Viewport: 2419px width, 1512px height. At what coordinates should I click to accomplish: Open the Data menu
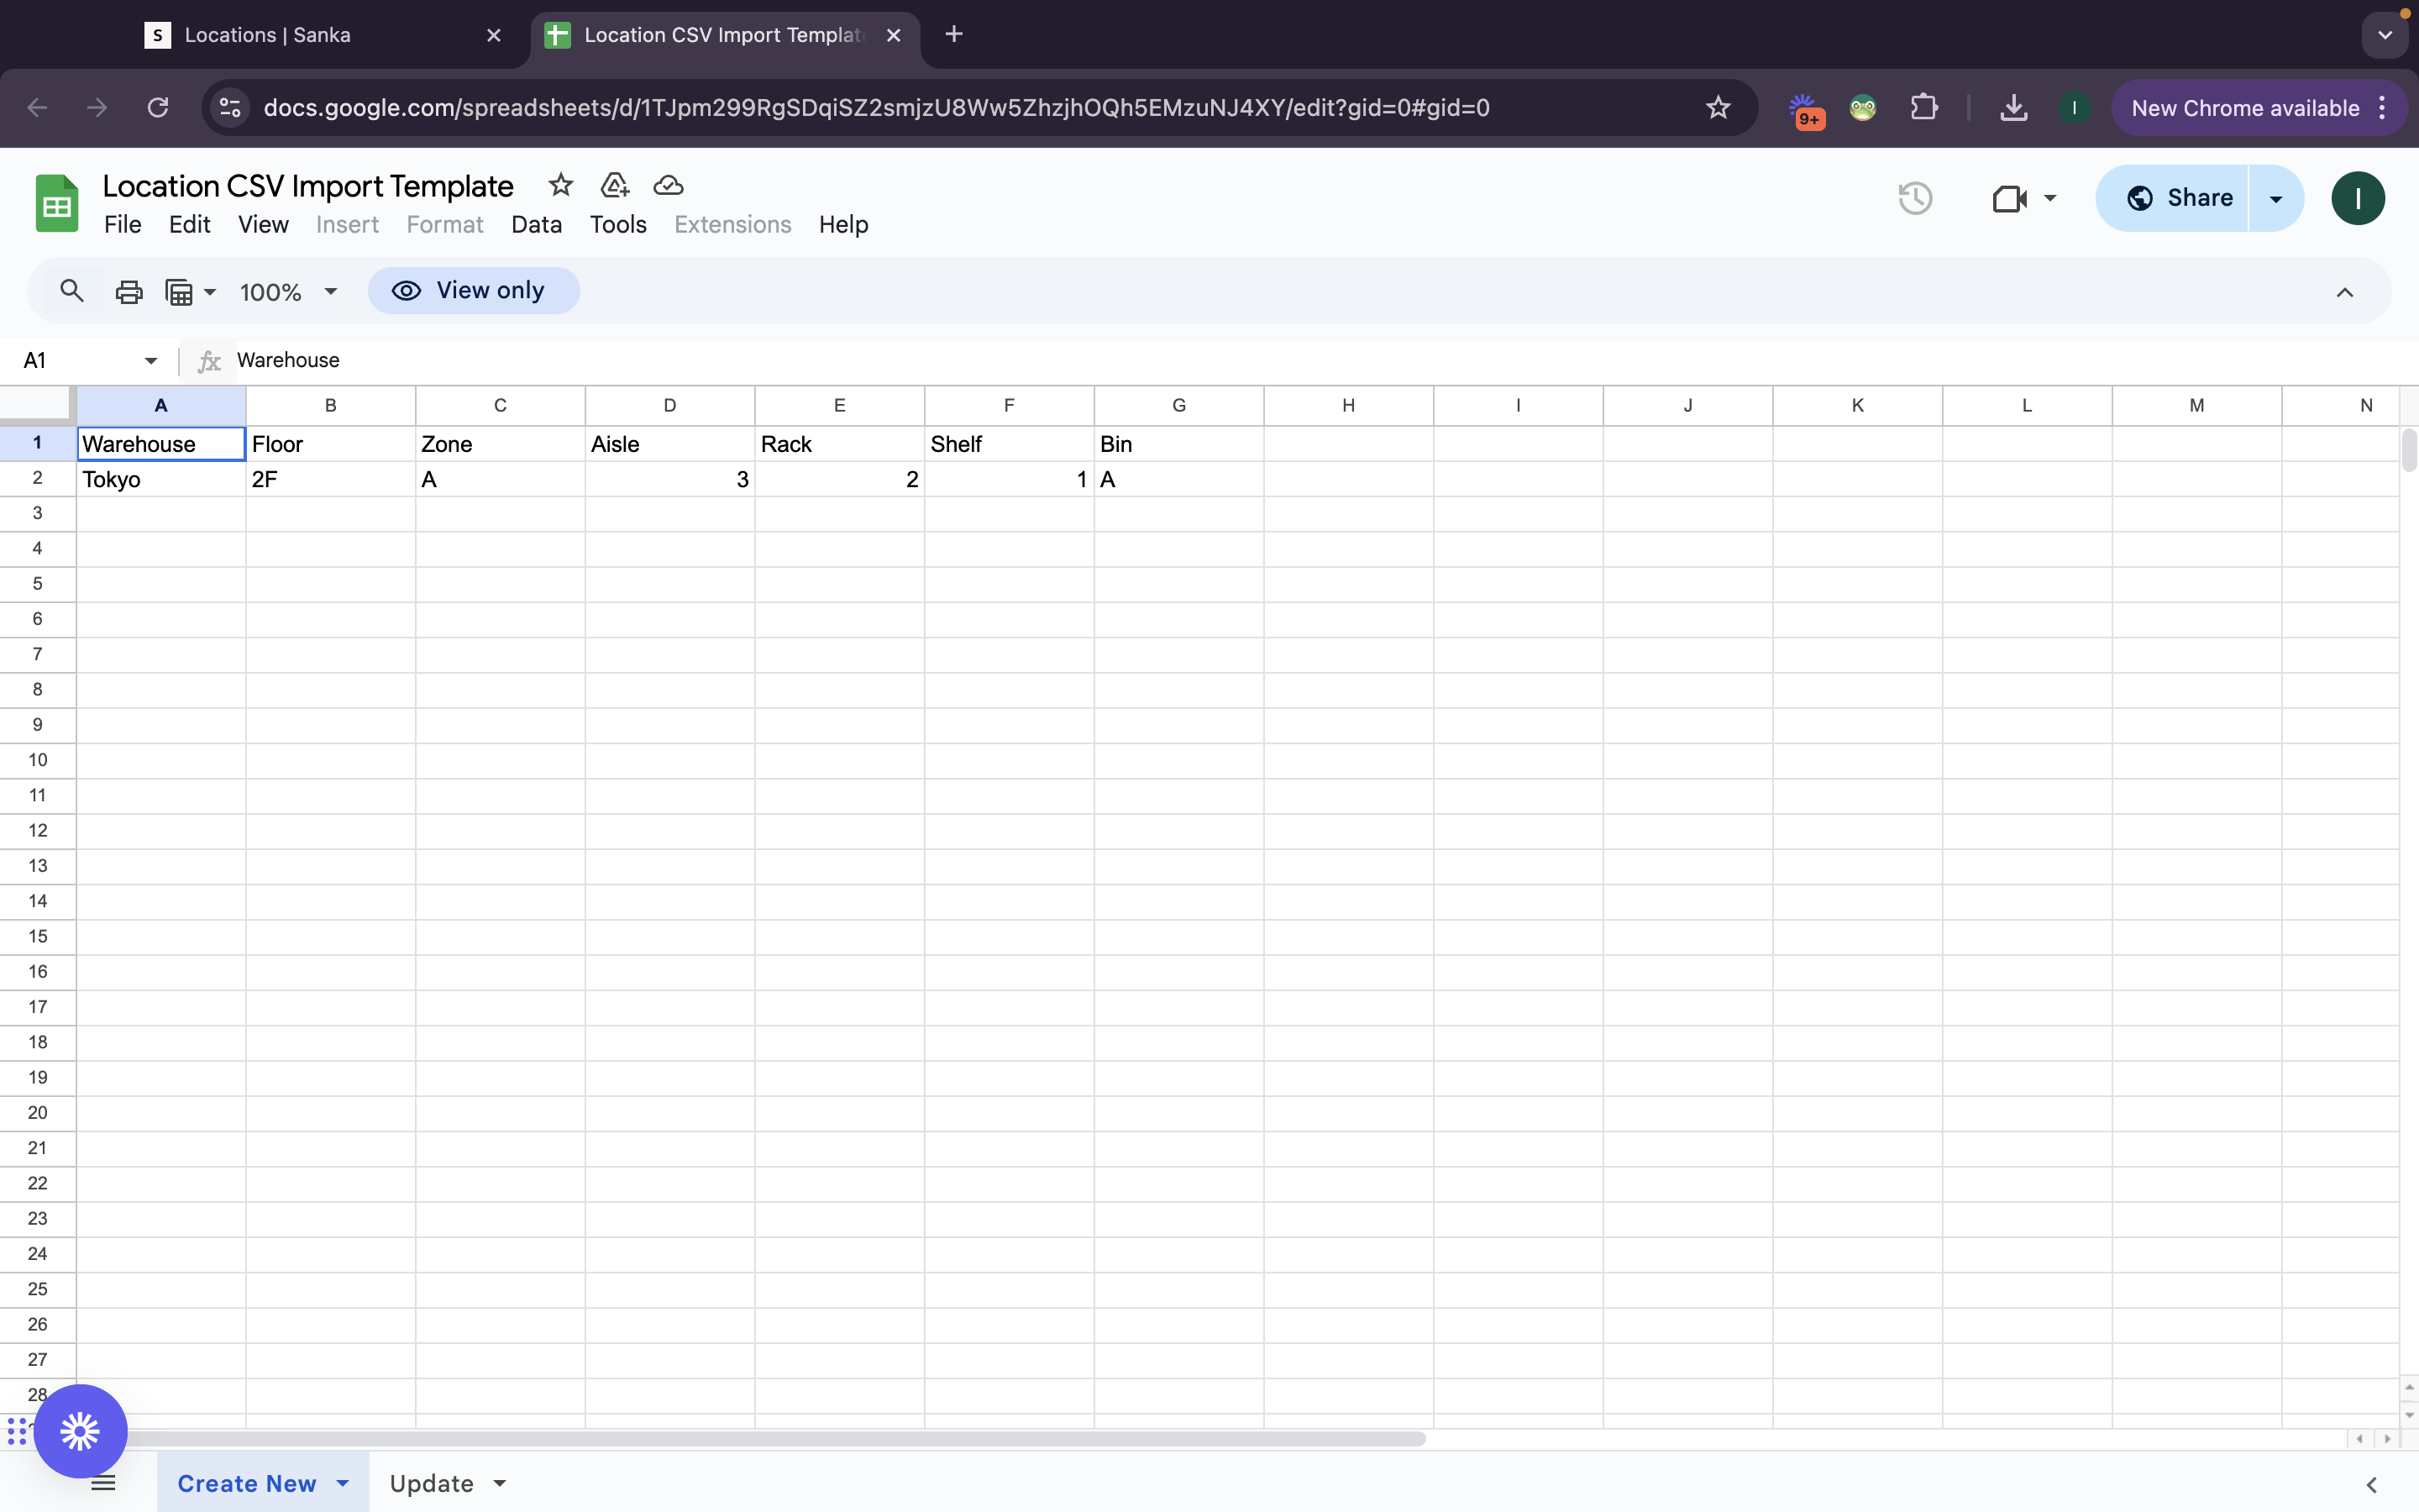point(536,225)
